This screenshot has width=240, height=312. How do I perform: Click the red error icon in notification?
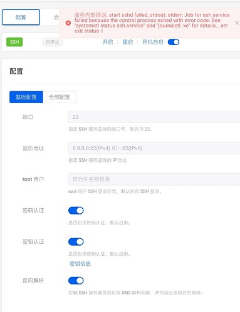click(68, 23)
